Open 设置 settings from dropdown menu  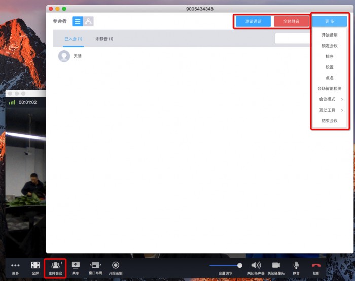pos(330,67)
